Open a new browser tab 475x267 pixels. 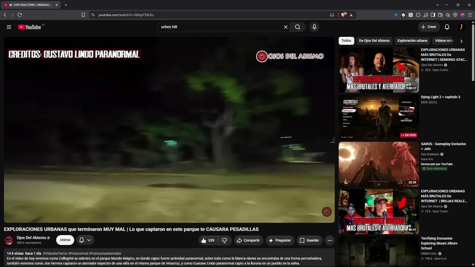66,5
